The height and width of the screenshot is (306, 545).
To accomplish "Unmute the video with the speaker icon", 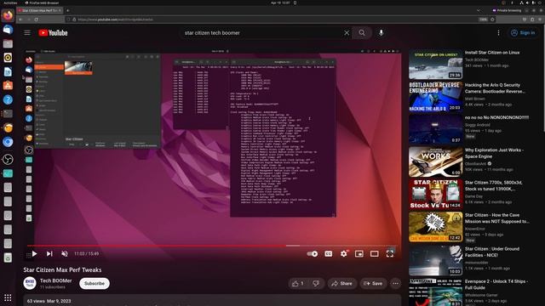I will coord(65,253).
